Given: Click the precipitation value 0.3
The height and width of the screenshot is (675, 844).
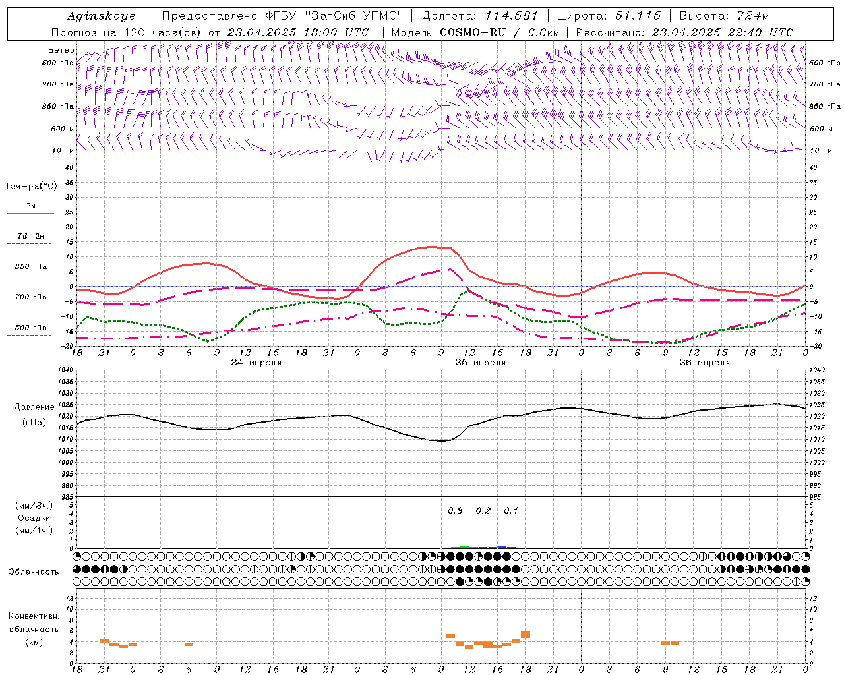Looking at the screenshot, I should pyautogui.click(x=455, y=510).
